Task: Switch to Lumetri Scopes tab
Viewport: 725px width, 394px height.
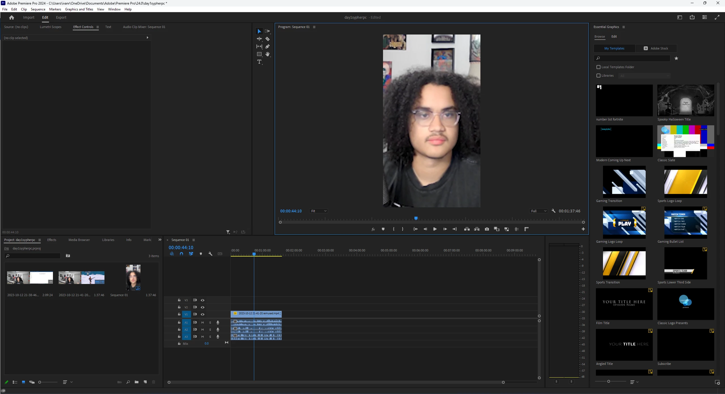Action: pyautogui.click(x=50, y=27)
